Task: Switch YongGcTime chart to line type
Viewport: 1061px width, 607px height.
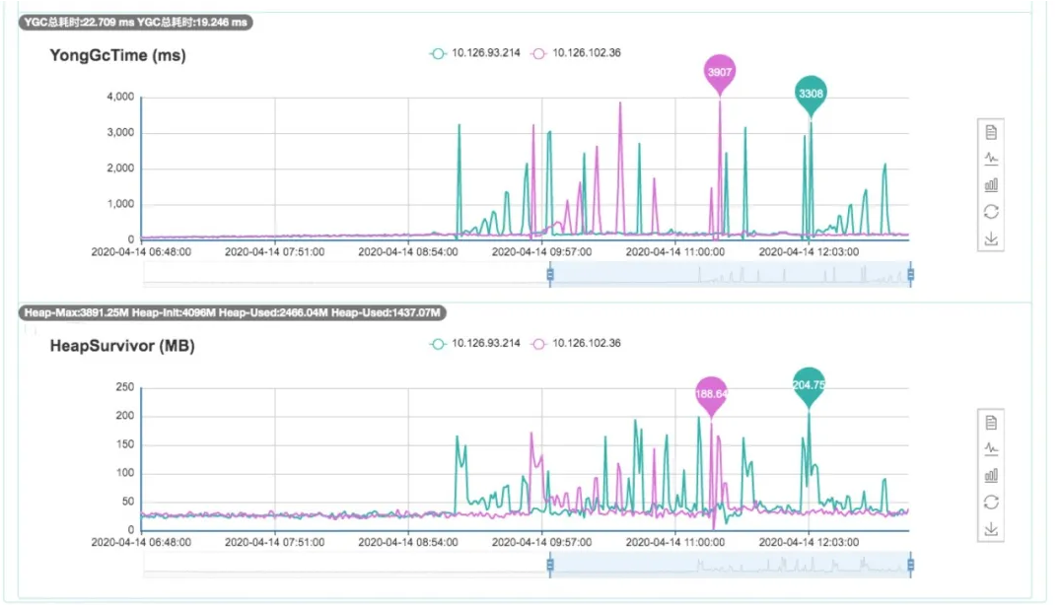Action: pos(991,159)
